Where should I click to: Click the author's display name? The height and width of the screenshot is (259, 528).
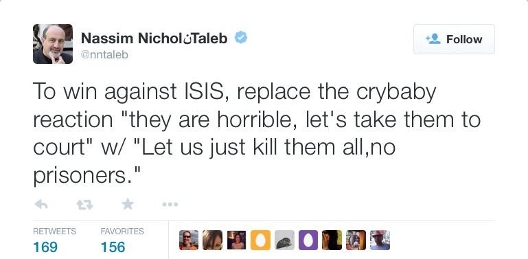(154, 38)
